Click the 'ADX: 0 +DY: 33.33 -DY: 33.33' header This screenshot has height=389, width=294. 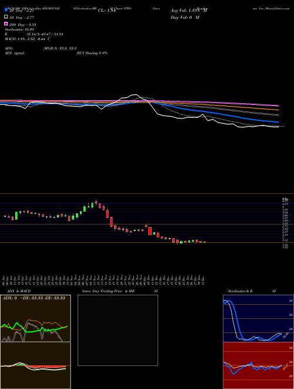coord(34,298)
